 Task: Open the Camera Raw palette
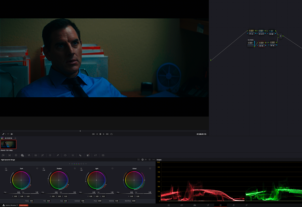[3, 155]
